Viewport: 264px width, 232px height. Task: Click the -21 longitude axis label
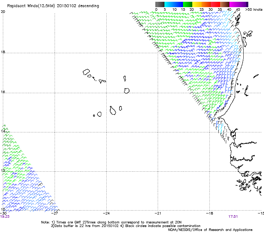[x=158, y=213]
